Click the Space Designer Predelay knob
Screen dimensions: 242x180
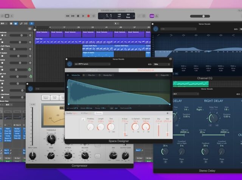pyautogui.click(x=90, y=127)
